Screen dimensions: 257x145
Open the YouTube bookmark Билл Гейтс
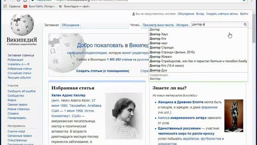click(x=39, y=6)
